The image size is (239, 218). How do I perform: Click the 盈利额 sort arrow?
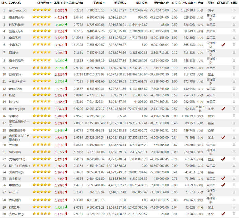pyautogui.click(x=104, y=3)
